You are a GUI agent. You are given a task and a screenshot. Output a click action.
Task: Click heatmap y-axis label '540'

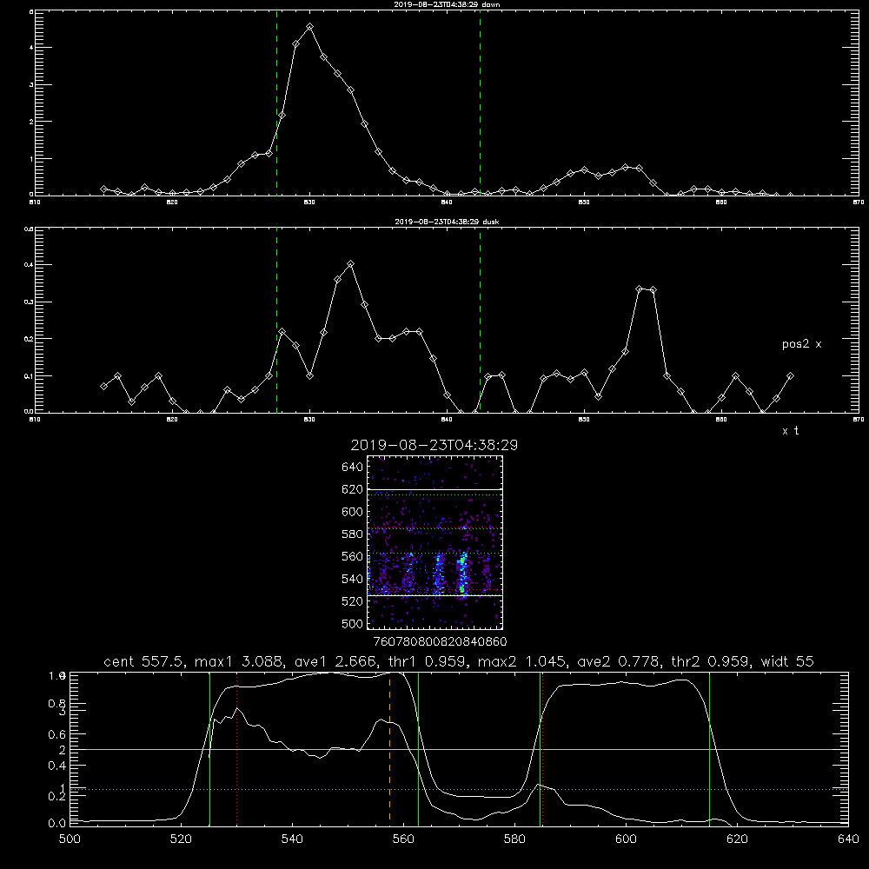pyautogui.click(x=352, y=579)
